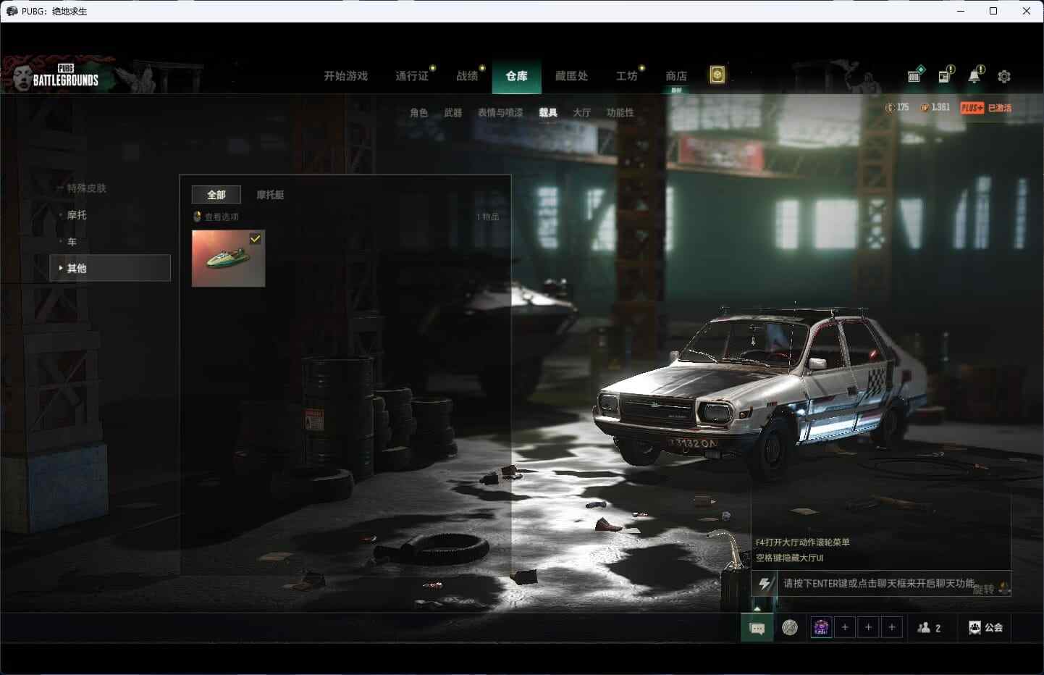
Task: Toggle the checkmark on the jet ski skin
Action: tap(256, 238)
